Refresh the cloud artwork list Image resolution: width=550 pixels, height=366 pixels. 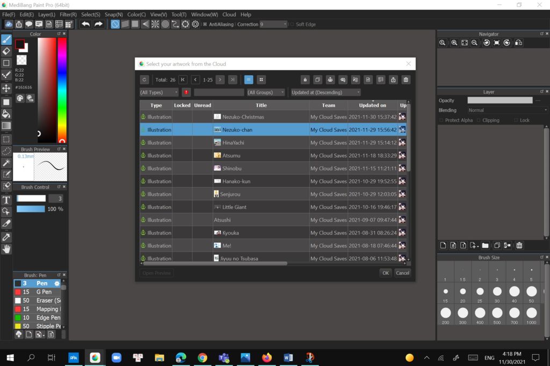coord(144,79)
